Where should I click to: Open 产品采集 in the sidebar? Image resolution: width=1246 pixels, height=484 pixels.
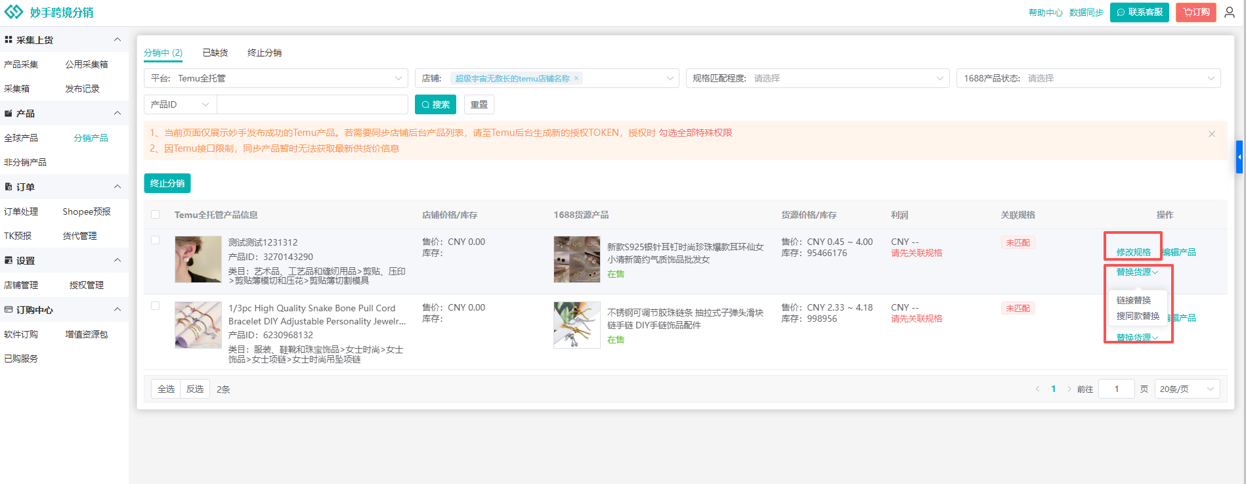(x=21, y=64)
